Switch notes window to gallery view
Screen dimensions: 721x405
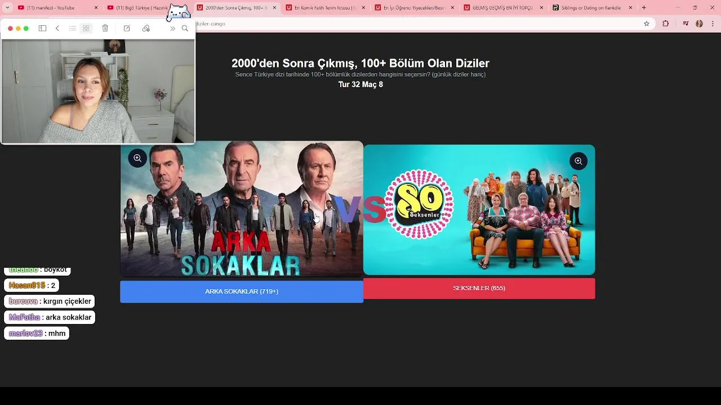(x=86, y=28)
